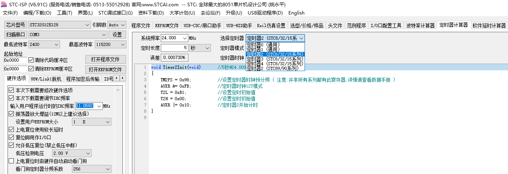Image resolution: width=508 pixels, height=174 pixels.
Task: Switch to 波特率计算器 tab
Action: point(420,26)
